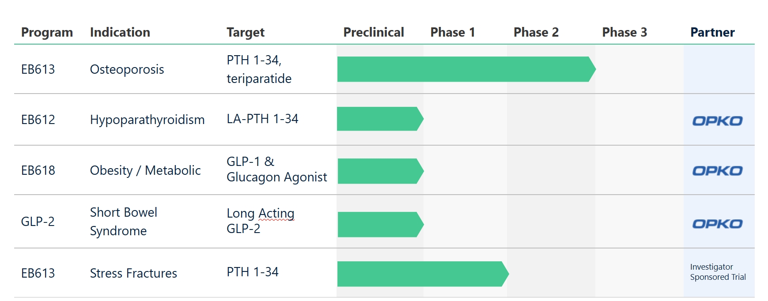Click the Short Bowel Syndrome progress arrow
768x301 pixels.
380,225
